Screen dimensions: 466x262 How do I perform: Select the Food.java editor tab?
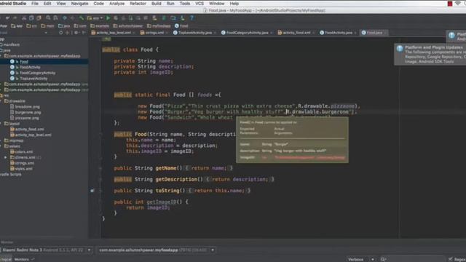(374, 33)
